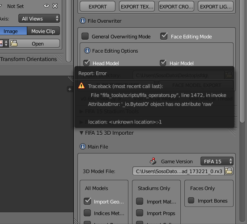Click the Main File info icon
This screenshot has width=247, height=224.
click(83, 146)
